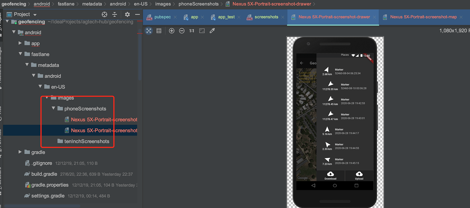Screen dimensions: 470x208
Task: Expand the gradle folder
Action: (x=20, y=152)
